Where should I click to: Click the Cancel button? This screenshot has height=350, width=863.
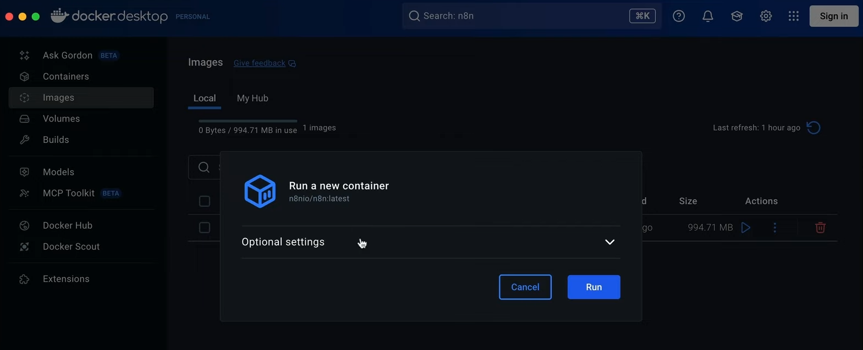coord(525,287)
